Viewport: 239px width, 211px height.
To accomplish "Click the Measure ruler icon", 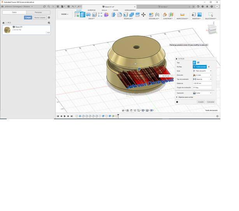I will 182,15.
